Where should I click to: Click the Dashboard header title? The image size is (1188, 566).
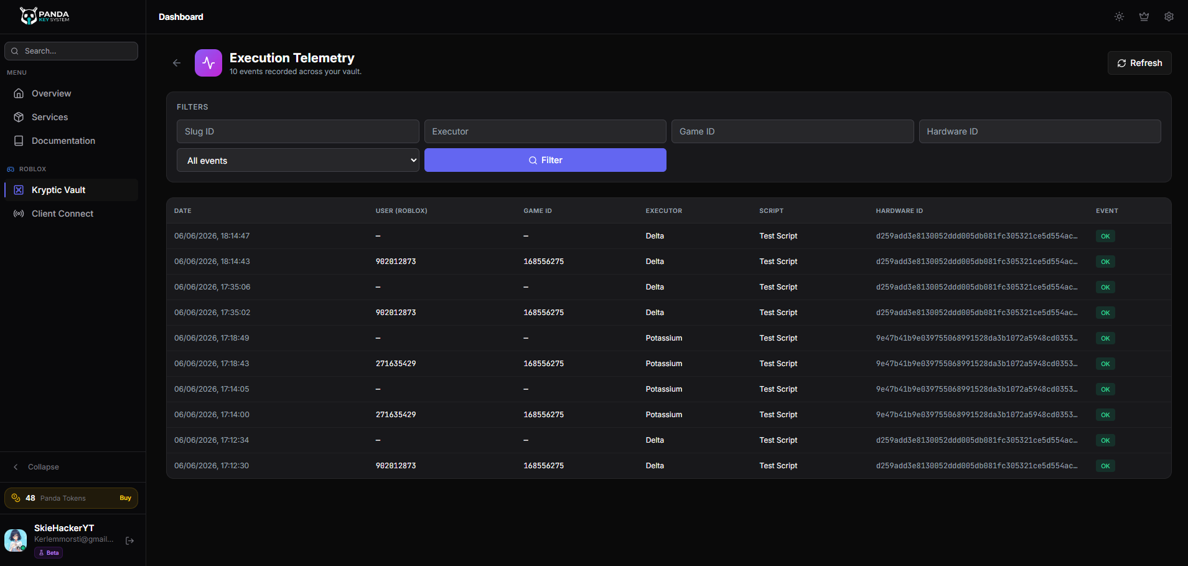tap(181, 17)
